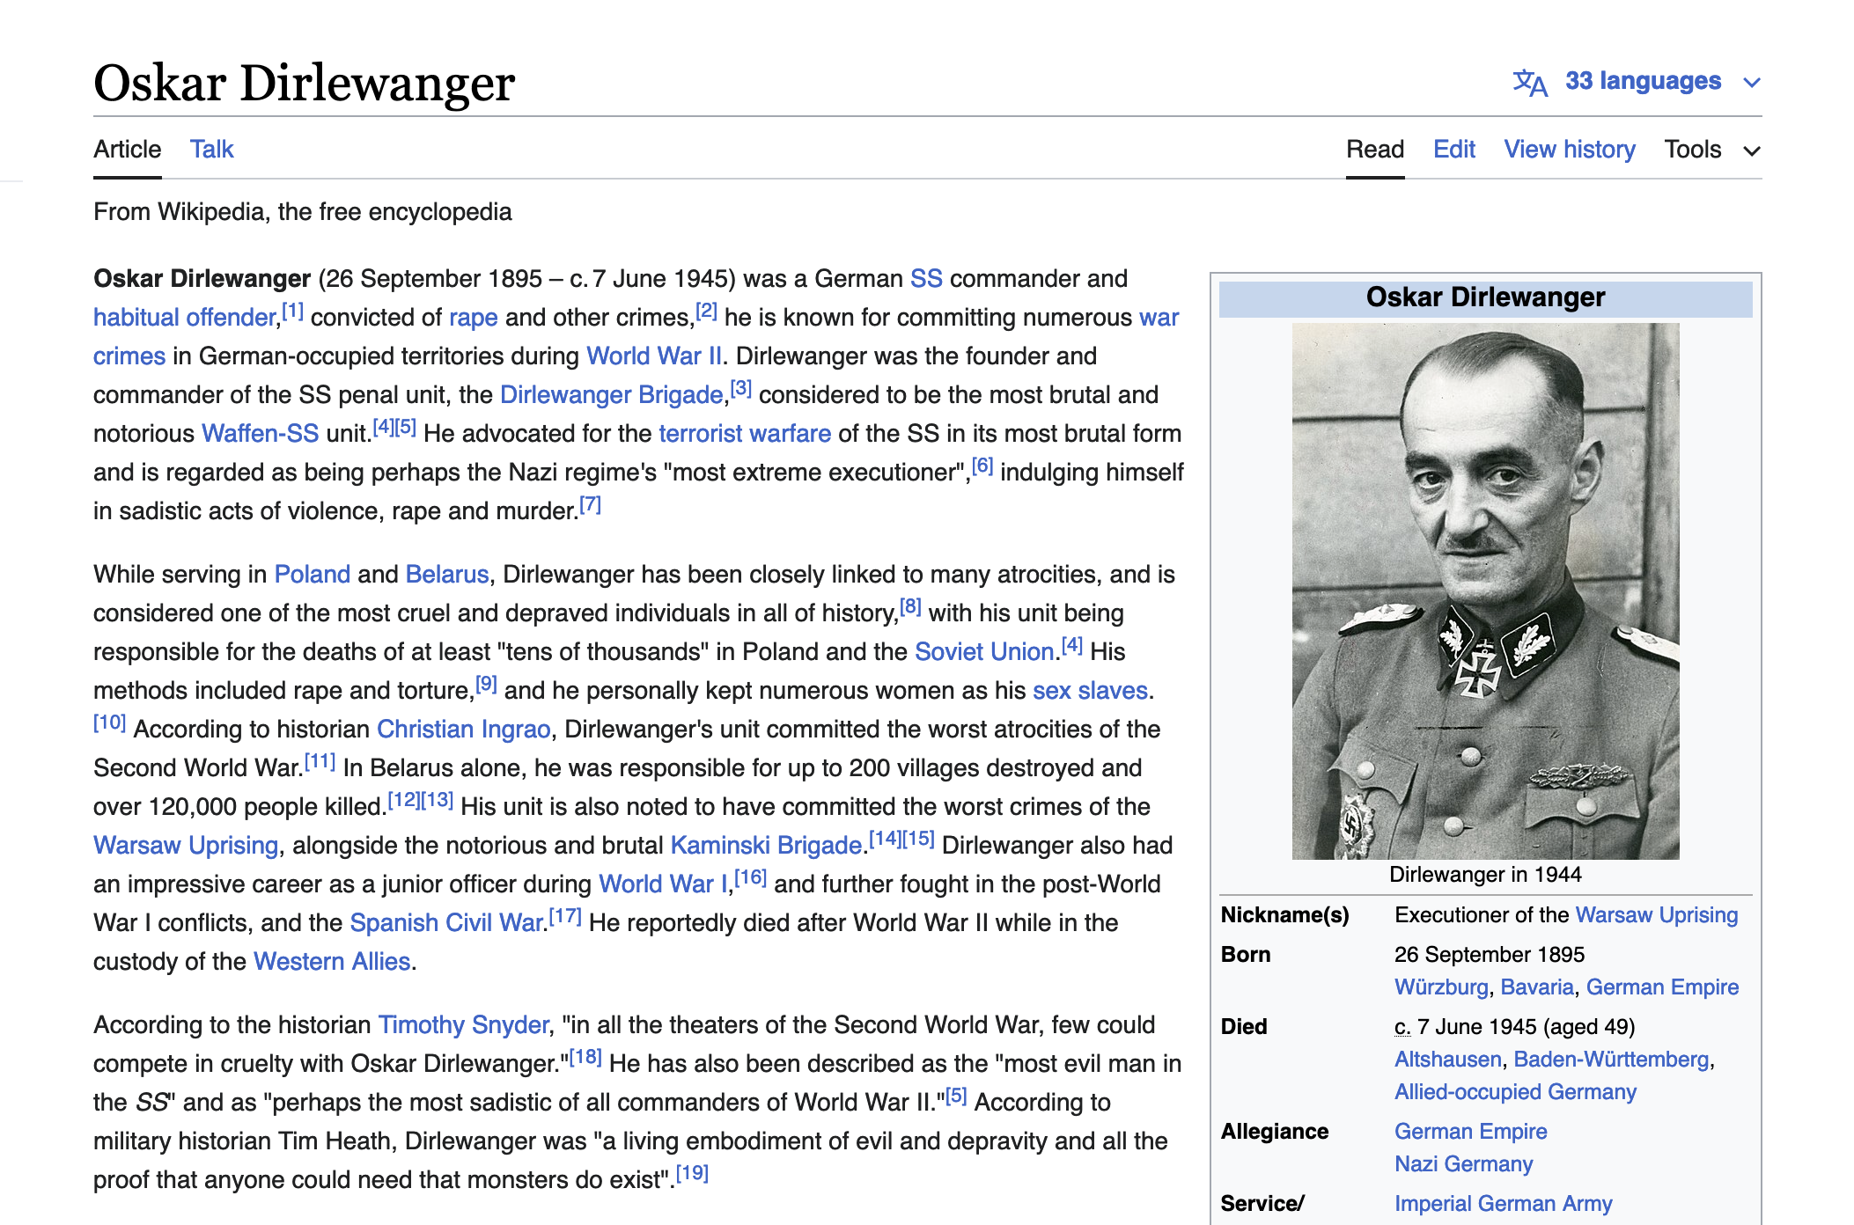Open the View history tab
This screenshot has width=1854, height=1225.
[1570, 150]
